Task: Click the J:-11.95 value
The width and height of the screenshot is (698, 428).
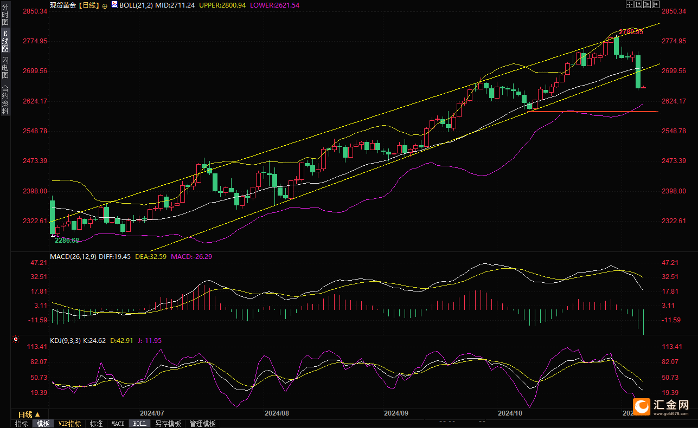Action: point(150,341)
